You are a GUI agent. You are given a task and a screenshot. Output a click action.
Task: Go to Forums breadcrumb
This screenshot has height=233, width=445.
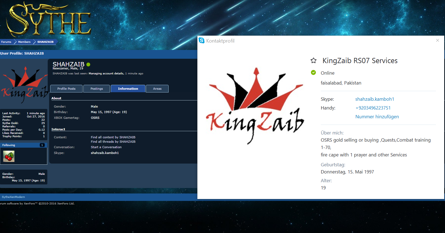[x=6, y=42]
